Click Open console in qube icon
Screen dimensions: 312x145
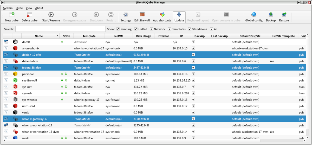click(226, 15)
